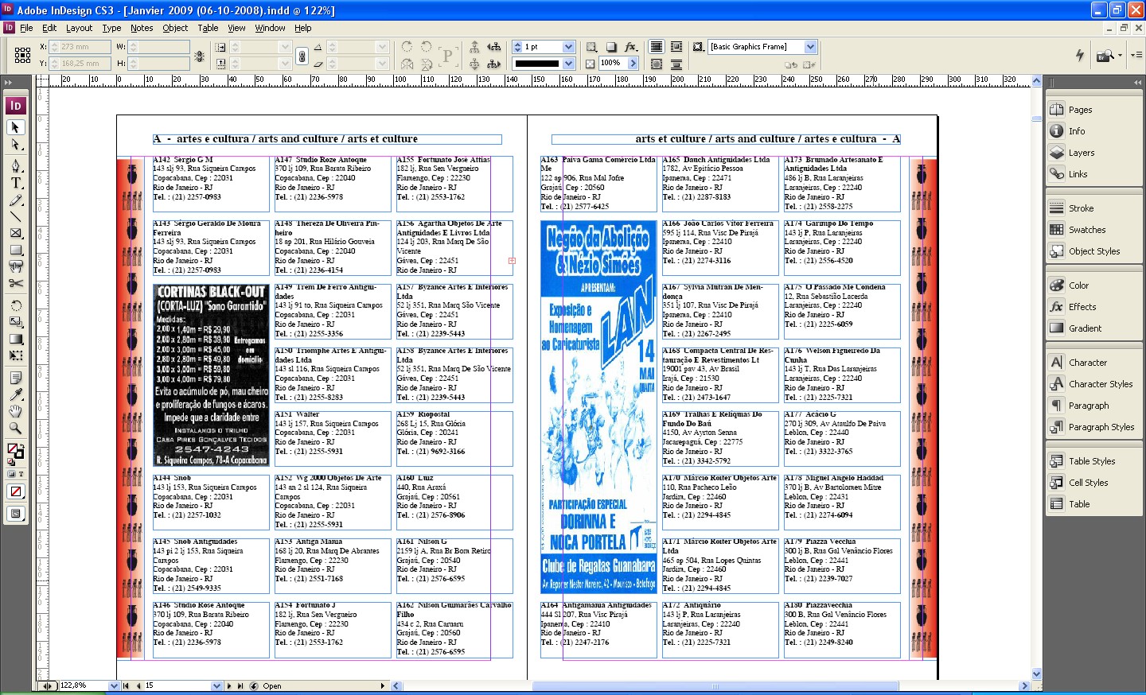Toggle no text wrap option

(657, 47)
